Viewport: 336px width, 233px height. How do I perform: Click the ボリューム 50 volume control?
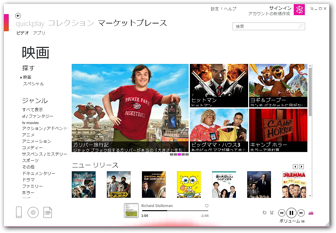click(292, 221)
